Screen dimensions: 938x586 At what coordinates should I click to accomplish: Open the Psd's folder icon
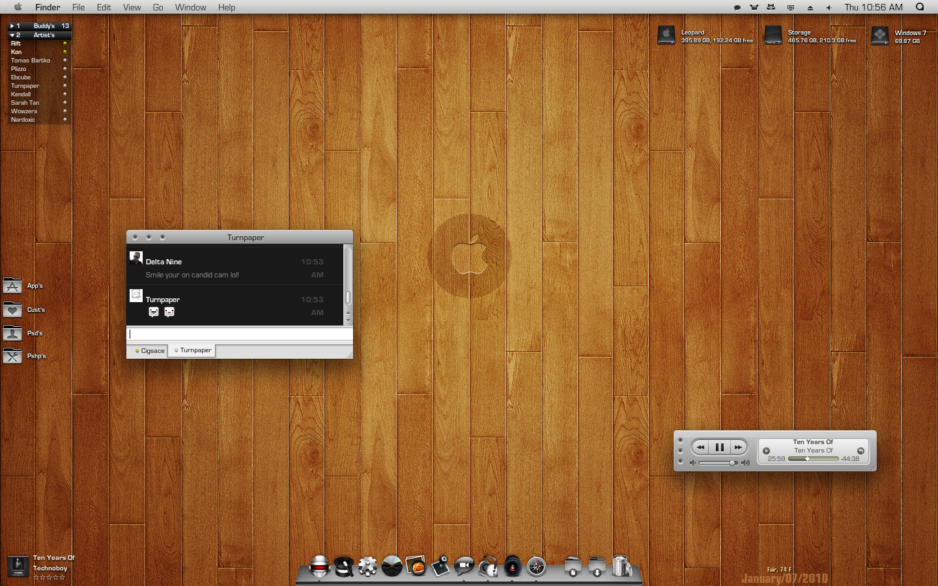point(12,333)
